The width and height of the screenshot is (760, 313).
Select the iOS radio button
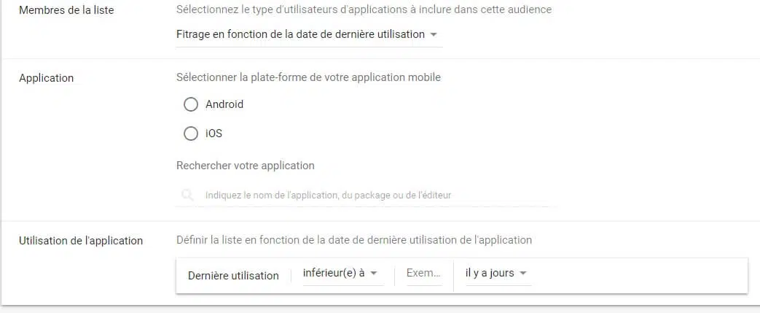(191, 134)
